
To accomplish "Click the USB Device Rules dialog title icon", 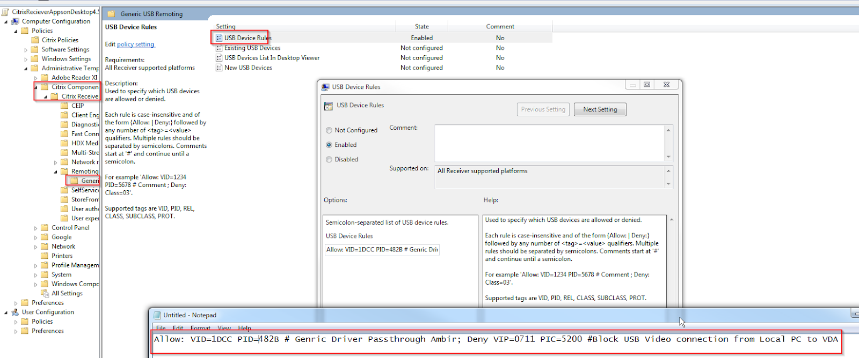I will coord(325,87).
